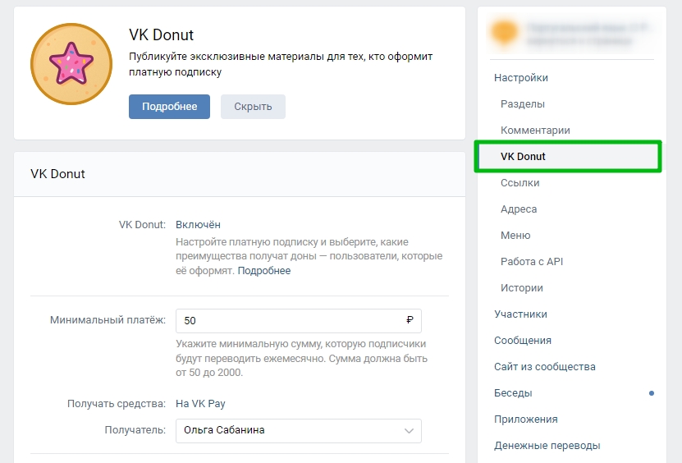Open the Комментарии settings section
This screenshot has height=463, width=682.
[535, 130]
